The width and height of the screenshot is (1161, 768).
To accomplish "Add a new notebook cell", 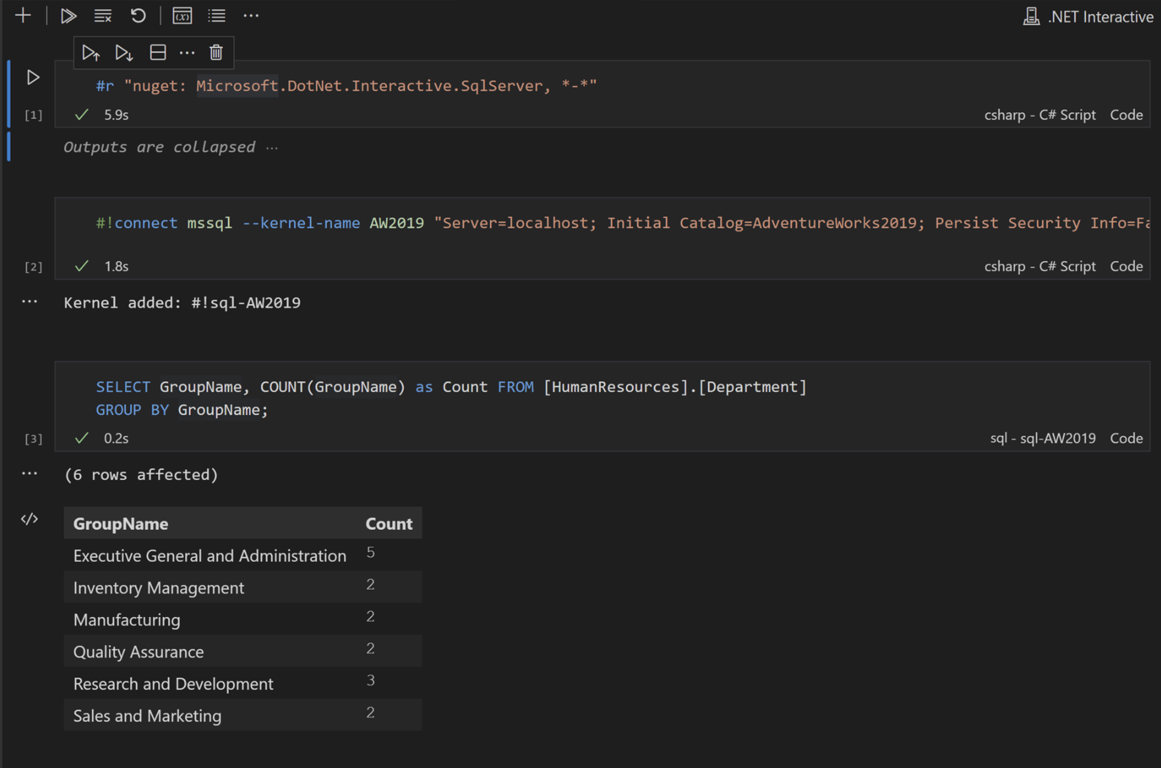I will click(23, 15).
